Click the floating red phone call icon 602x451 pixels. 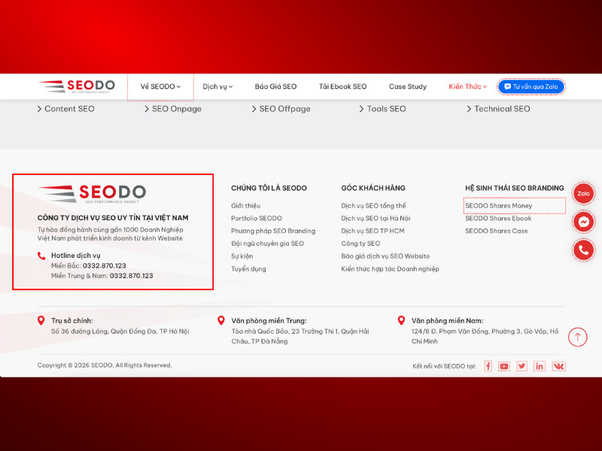(584, 250)
